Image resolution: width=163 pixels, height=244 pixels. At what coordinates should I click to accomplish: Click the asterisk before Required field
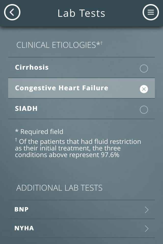(x=17, y=131)
